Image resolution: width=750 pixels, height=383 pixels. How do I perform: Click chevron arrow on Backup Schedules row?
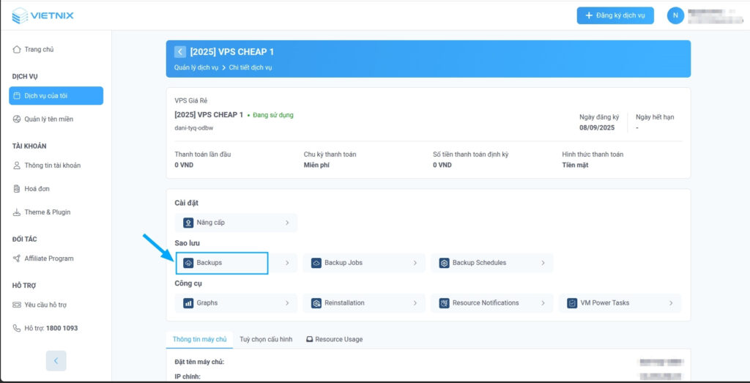click(543, 263)
